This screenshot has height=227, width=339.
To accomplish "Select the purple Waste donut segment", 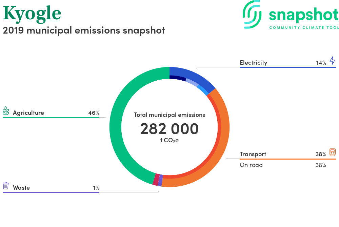I will click(160, 180).
